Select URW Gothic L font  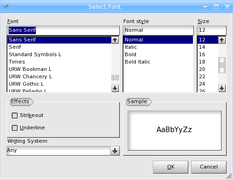click(x=59, y=84)
